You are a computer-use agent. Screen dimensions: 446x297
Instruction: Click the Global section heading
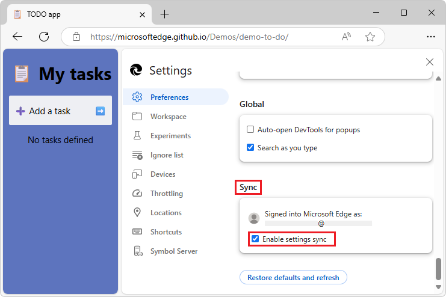252,104
